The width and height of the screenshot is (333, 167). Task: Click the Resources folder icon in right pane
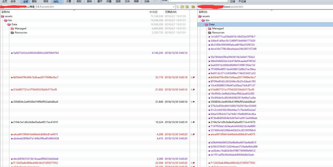(210, 32)
